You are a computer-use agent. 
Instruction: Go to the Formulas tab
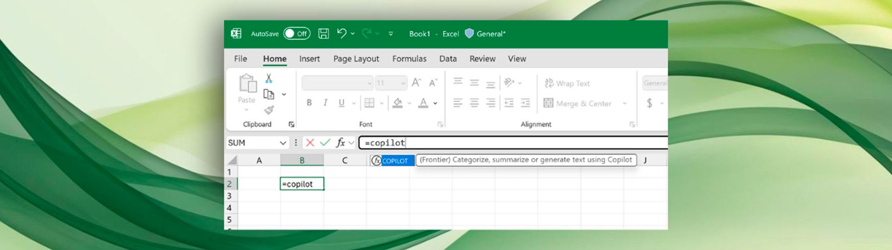coord(409,59)
